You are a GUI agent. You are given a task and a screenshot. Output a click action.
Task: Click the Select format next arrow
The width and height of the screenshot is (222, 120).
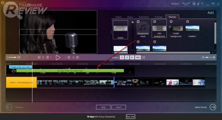213,107
